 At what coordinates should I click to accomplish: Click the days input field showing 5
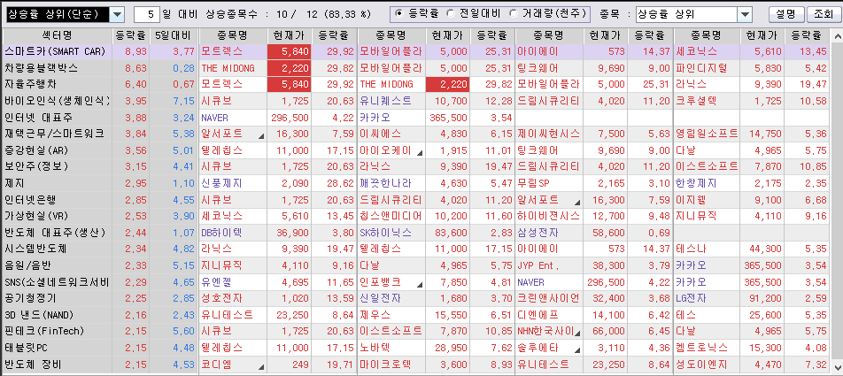tap(145, 14)
